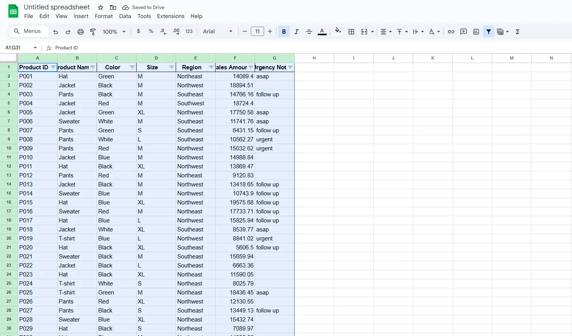The image size is (572, 336).
Task: Expand the 100% zoom dropdown
Action: pos(114,32)
